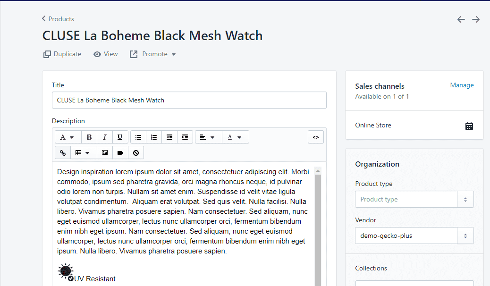Open the next product arrow
Viewport: 490px width, 286px height.
pos(476,19)
